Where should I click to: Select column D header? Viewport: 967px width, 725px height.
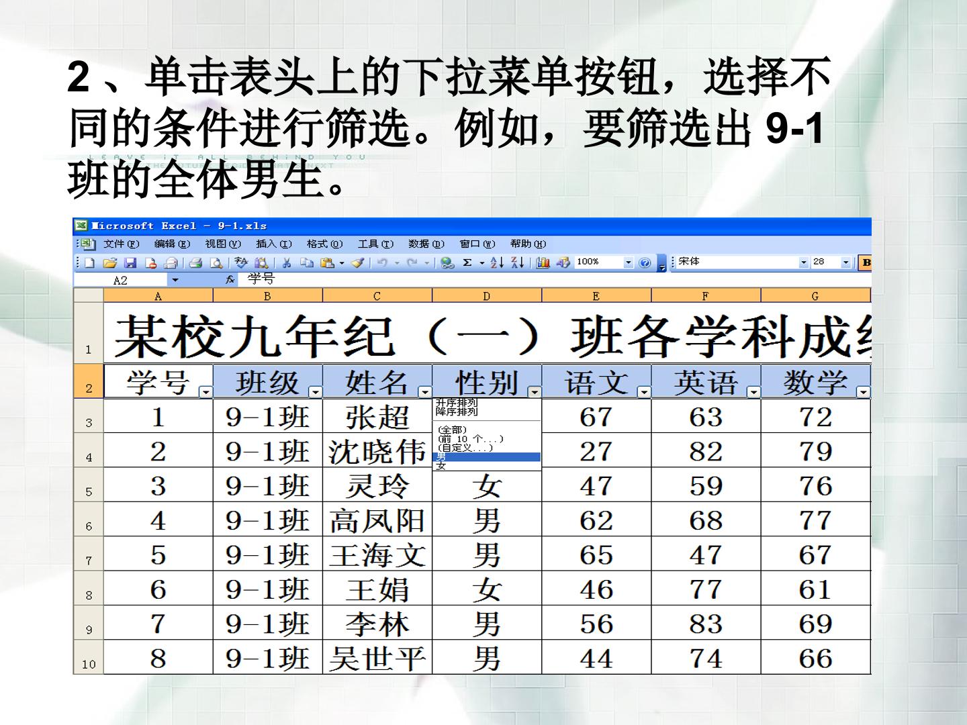click(487, 295)
